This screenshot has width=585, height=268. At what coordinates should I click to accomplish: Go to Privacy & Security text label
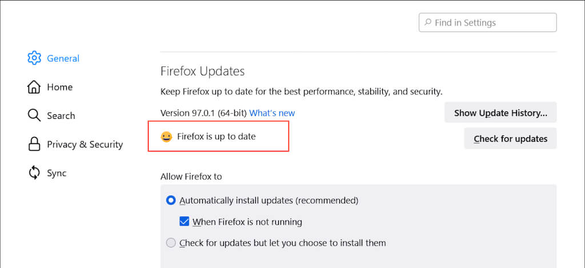coord(85,144)
